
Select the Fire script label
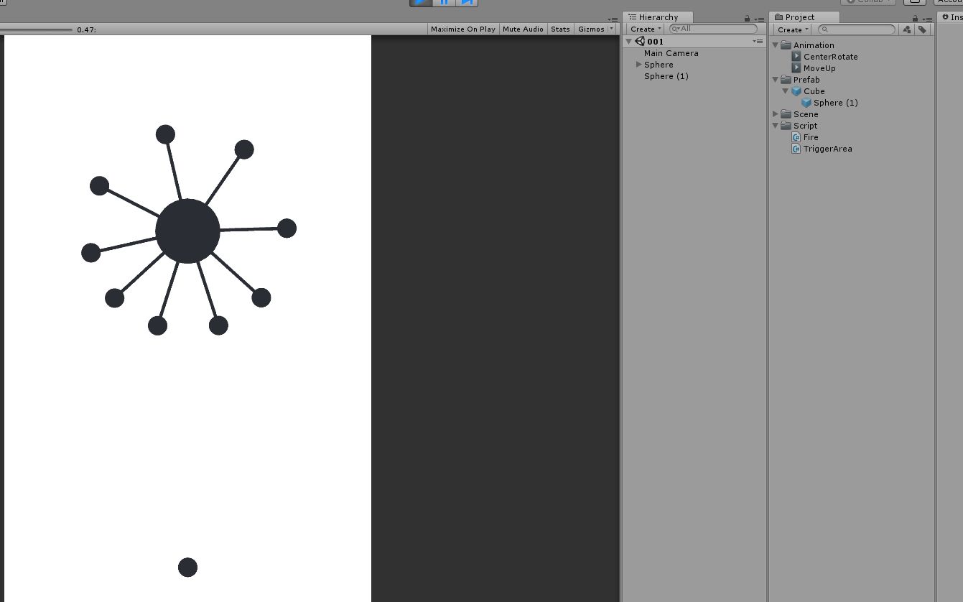coord(811,137)
